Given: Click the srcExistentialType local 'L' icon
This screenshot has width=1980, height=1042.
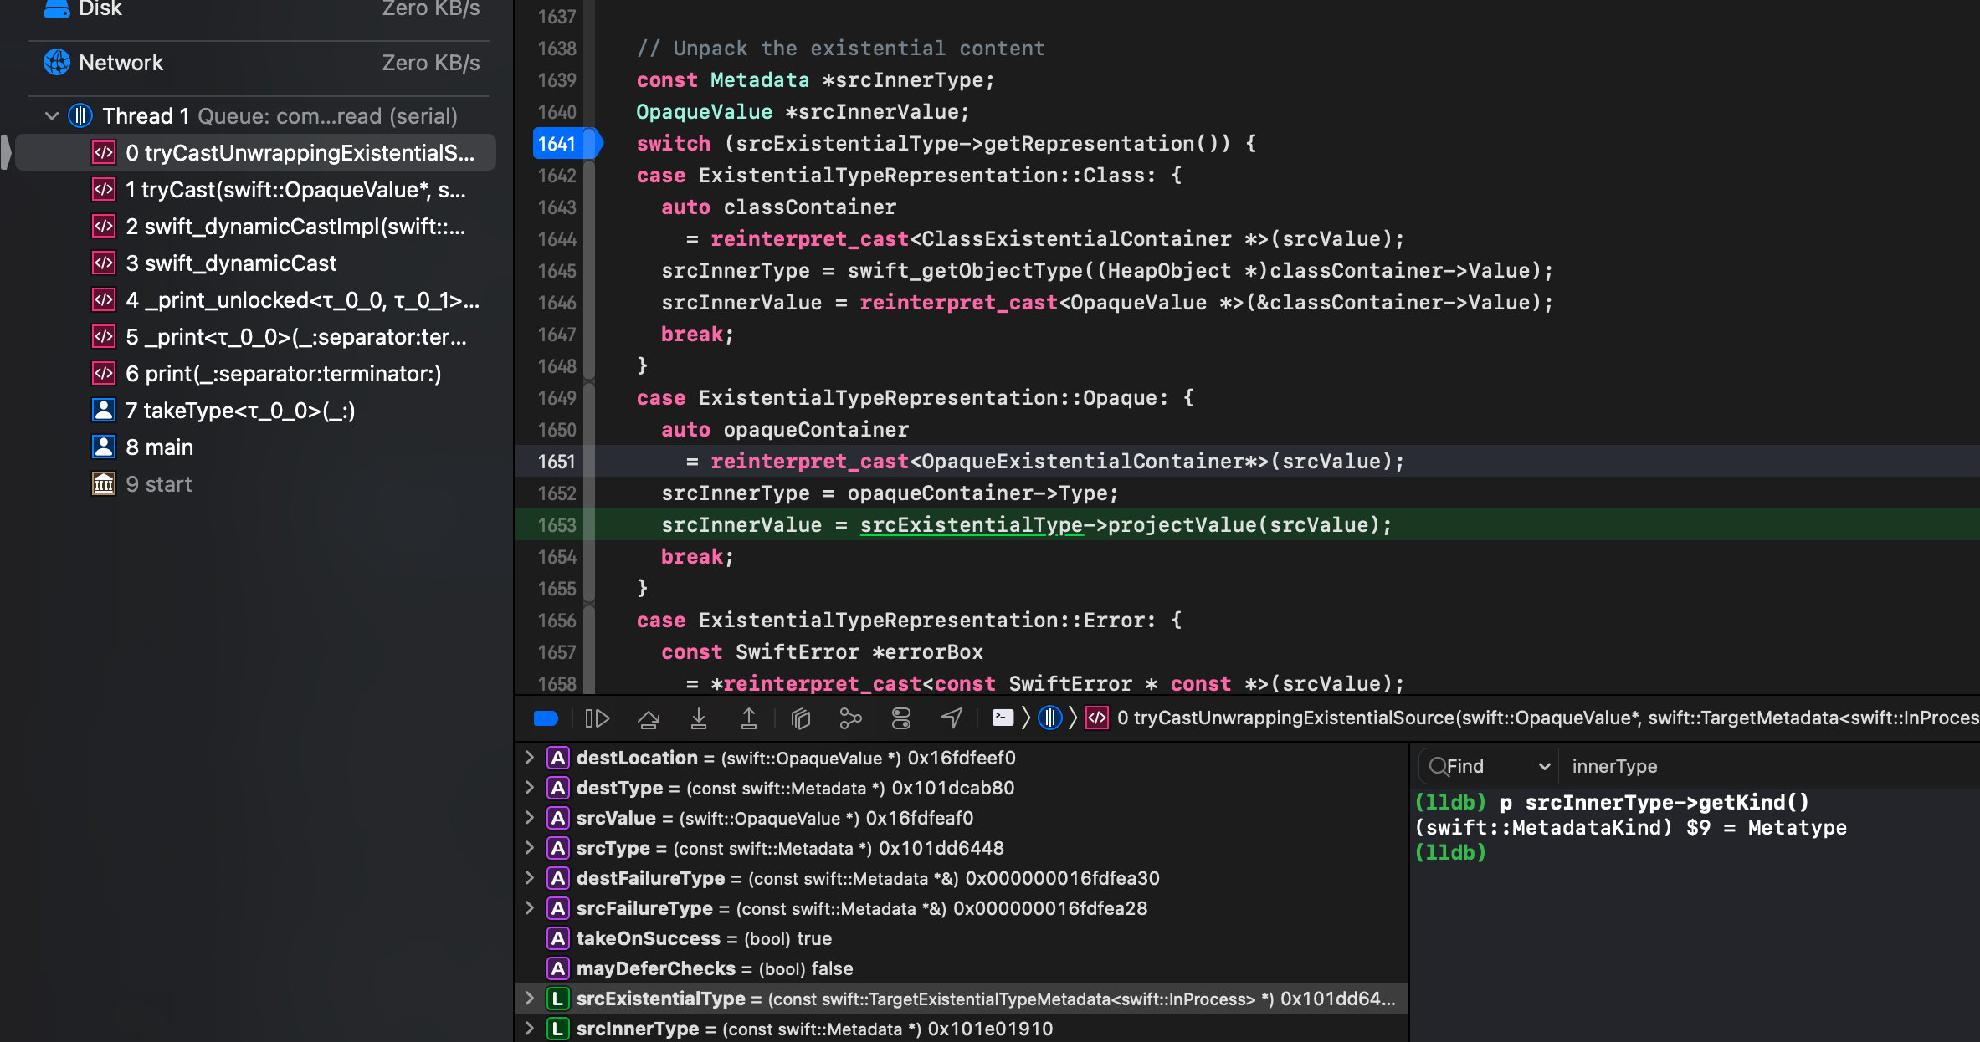Looking at the screenshot, I should 558,999.
